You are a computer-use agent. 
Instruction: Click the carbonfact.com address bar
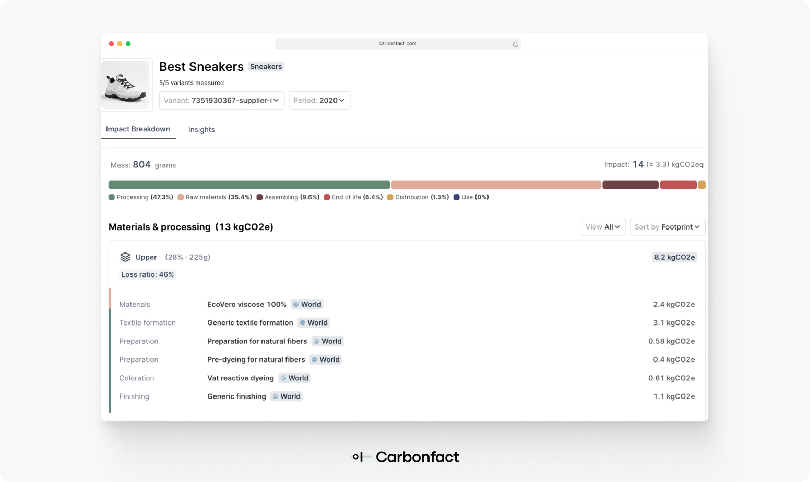tap(398, 44)
